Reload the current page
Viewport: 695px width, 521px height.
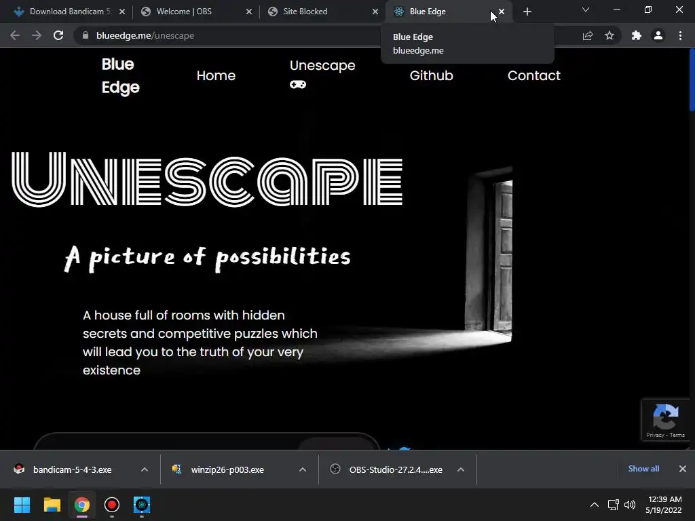click(58, 35)
